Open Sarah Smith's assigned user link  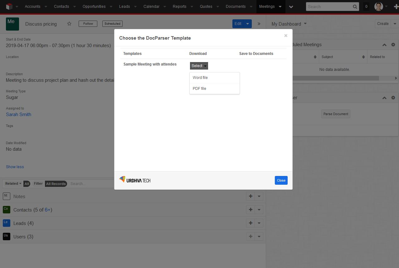(18, 115)
